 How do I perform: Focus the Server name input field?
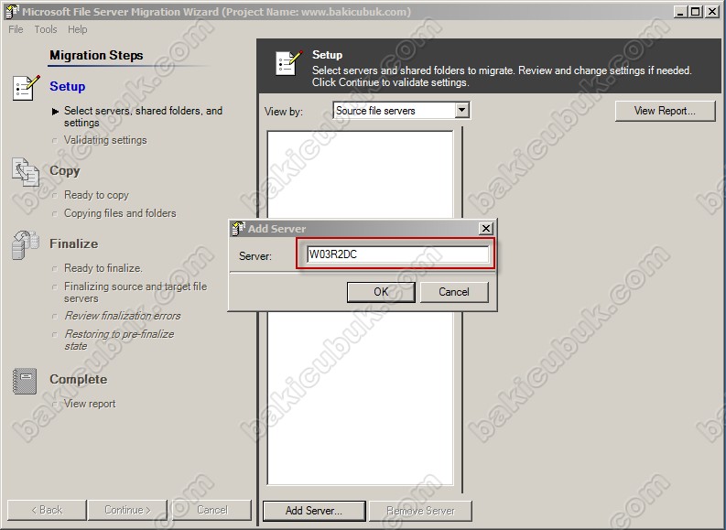coord(397,254)
